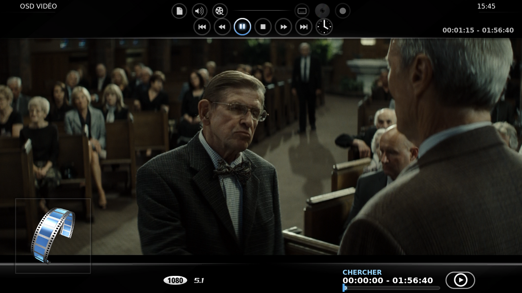Click the film strip thumbnail
Image resolution: width=522 pixels, height=293 pixels.
coord(53,236)
